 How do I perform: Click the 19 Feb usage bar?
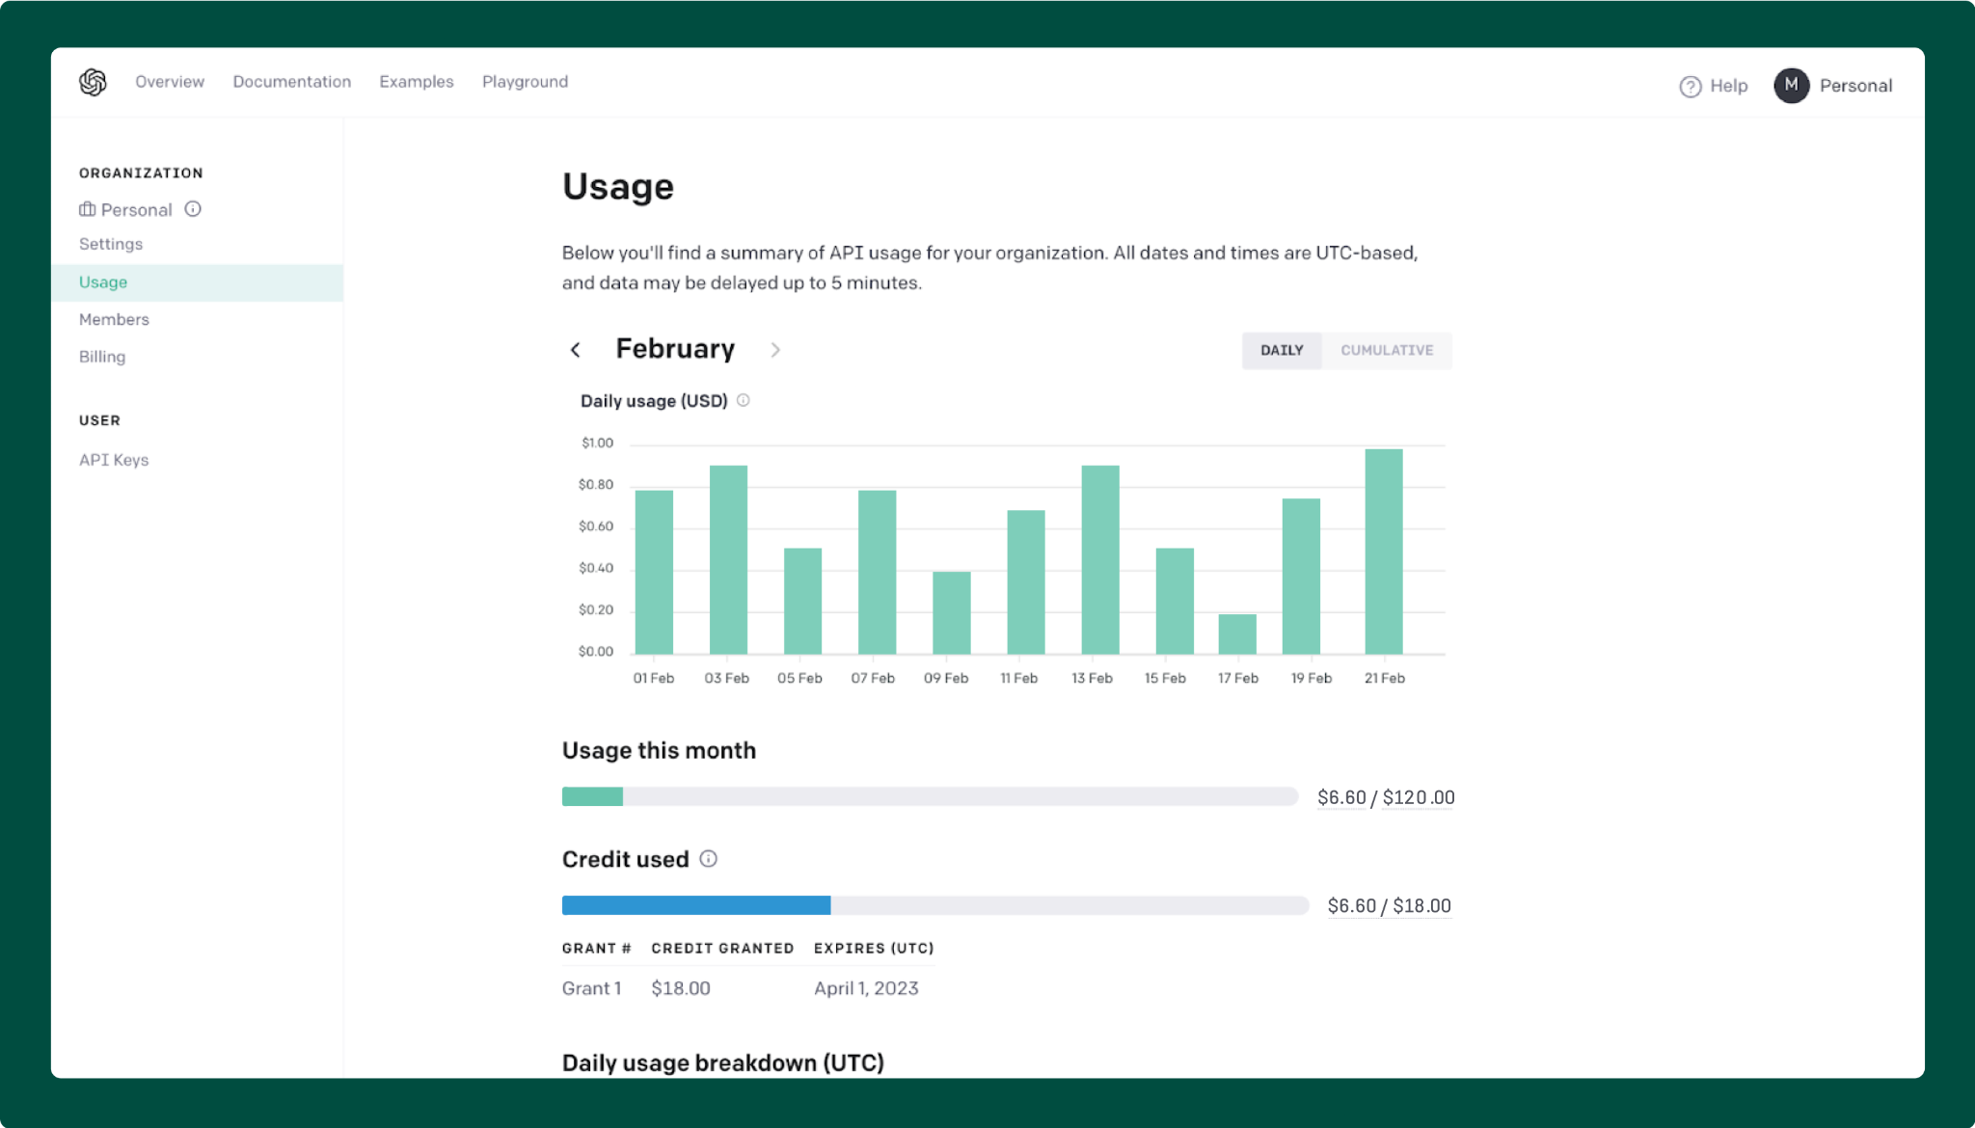1301,577
